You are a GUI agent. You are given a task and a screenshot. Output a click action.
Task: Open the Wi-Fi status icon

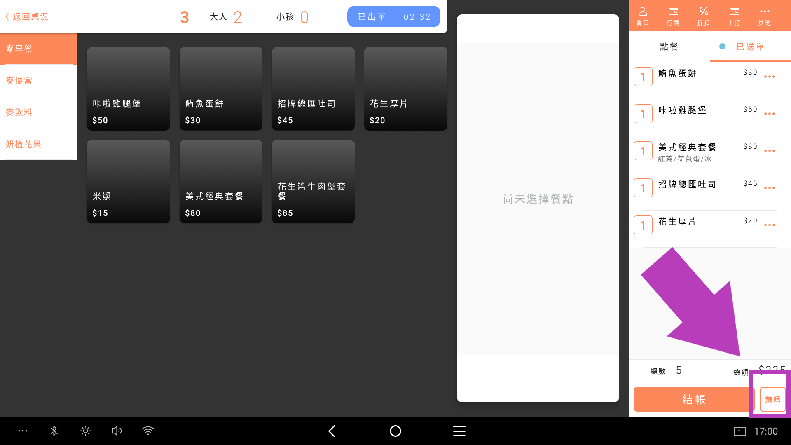(148, 431)
